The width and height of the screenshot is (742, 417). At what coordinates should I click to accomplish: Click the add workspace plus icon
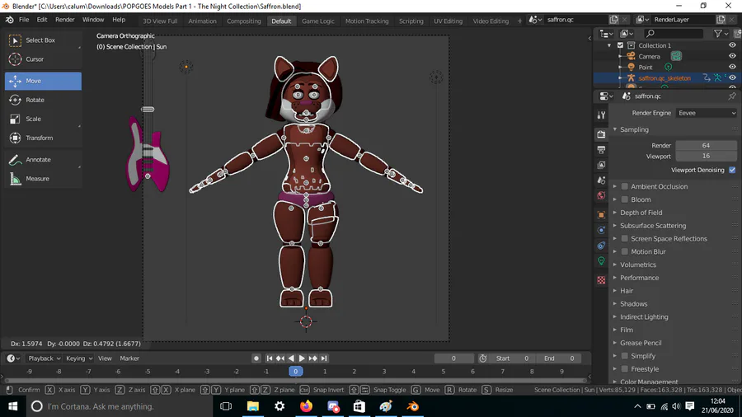coord(519,21)
